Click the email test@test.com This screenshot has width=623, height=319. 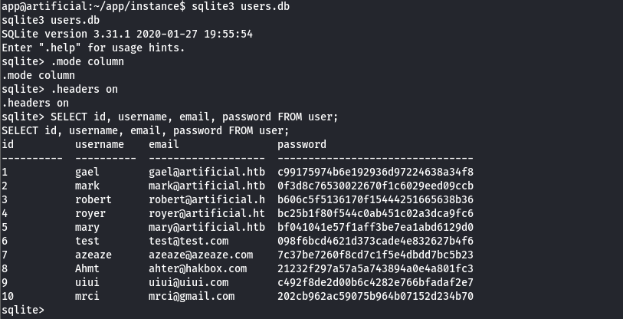coord(188,241)
